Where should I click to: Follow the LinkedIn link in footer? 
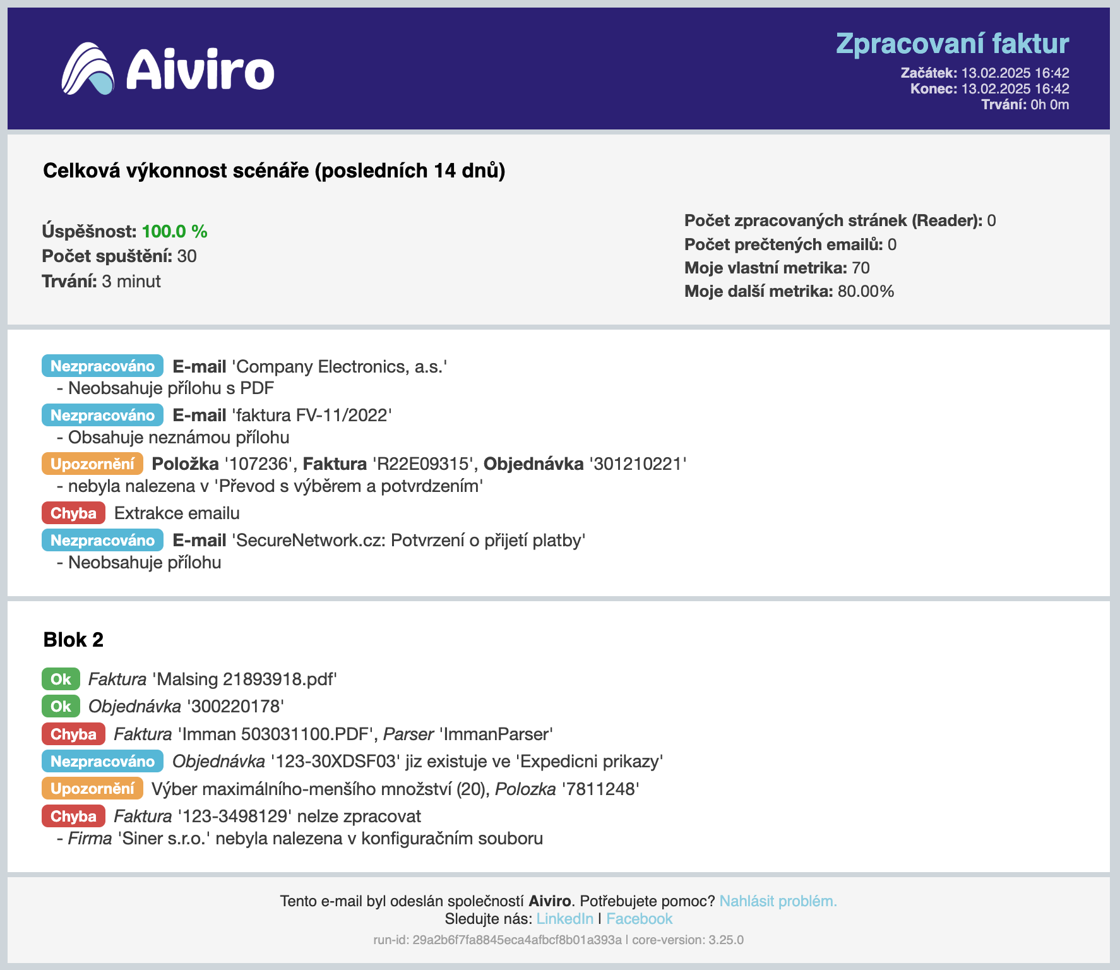(x=564, y=919)
